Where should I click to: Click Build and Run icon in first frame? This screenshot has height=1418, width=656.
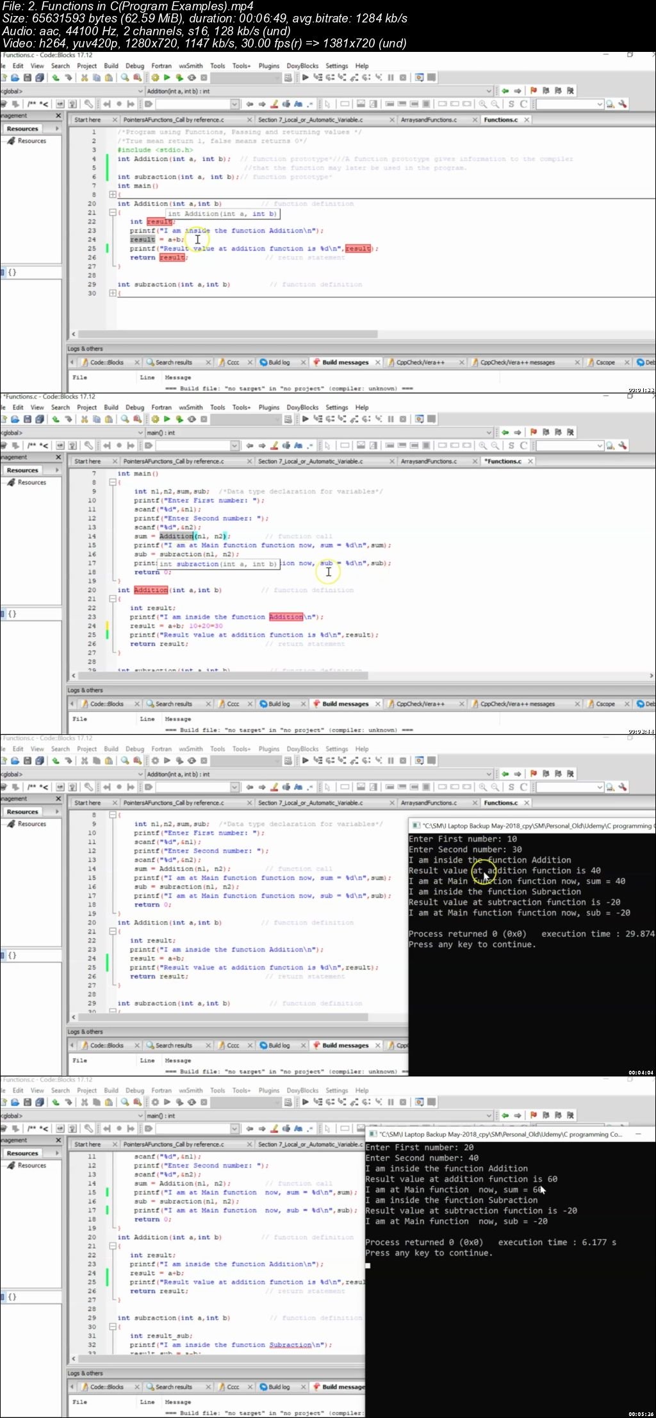click(x=179, y=78)
